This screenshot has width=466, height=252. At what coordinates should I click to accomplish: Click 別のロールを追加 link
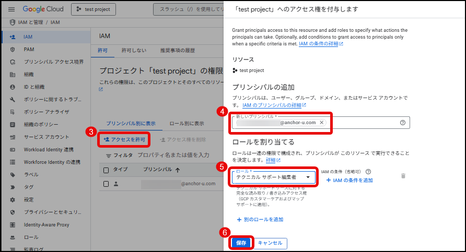click(x=260, y=220)
